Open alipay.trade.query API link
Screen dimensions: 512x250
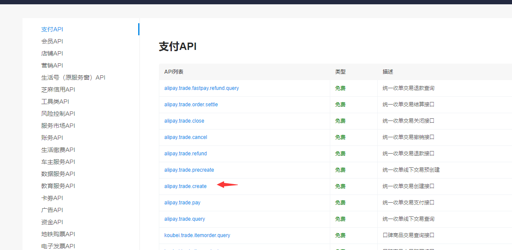pos(184,219)
